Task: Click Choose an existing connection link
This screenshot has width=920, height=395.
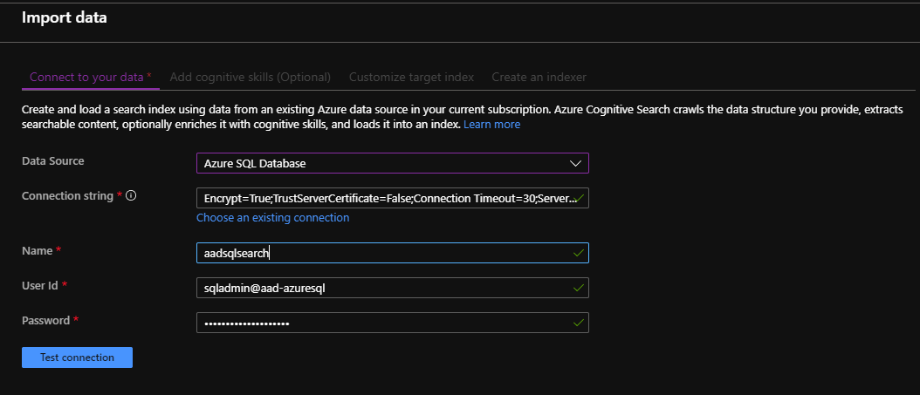Action: point(273,217)
